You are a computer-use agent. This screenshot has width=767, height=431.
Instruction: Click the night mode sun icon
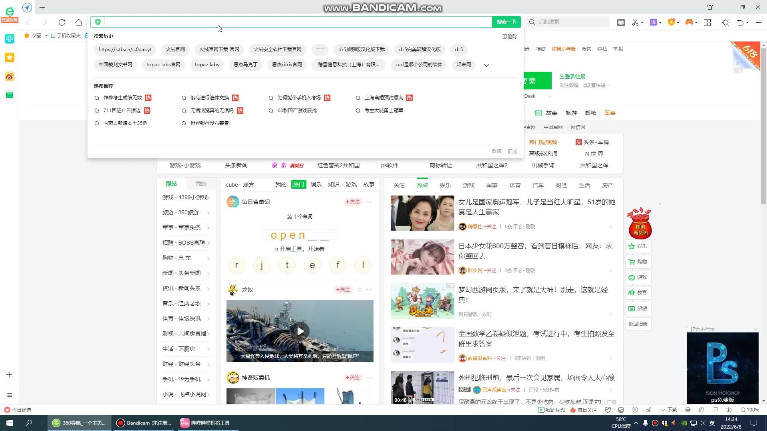tap(725, 22)
